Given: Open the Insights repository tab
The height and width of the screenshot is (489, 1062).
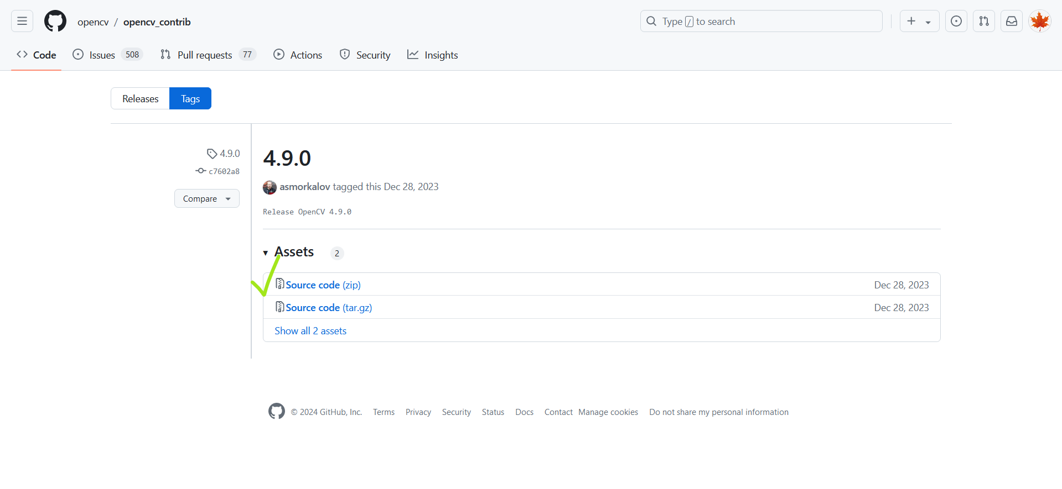Looking at the screenshot, I should pyautogui.click(x=433, y=55).
